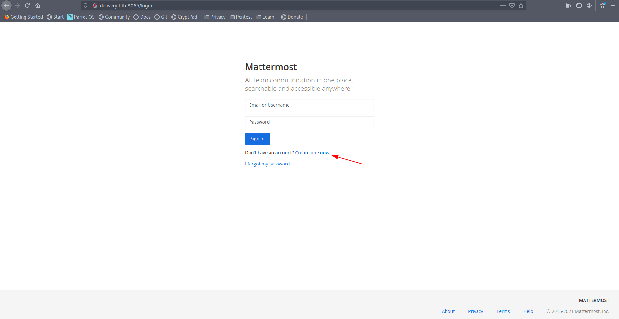Screen dimensions: 619x319
Task: Open the Firefox hamburger menu
Action: point(613,5)
